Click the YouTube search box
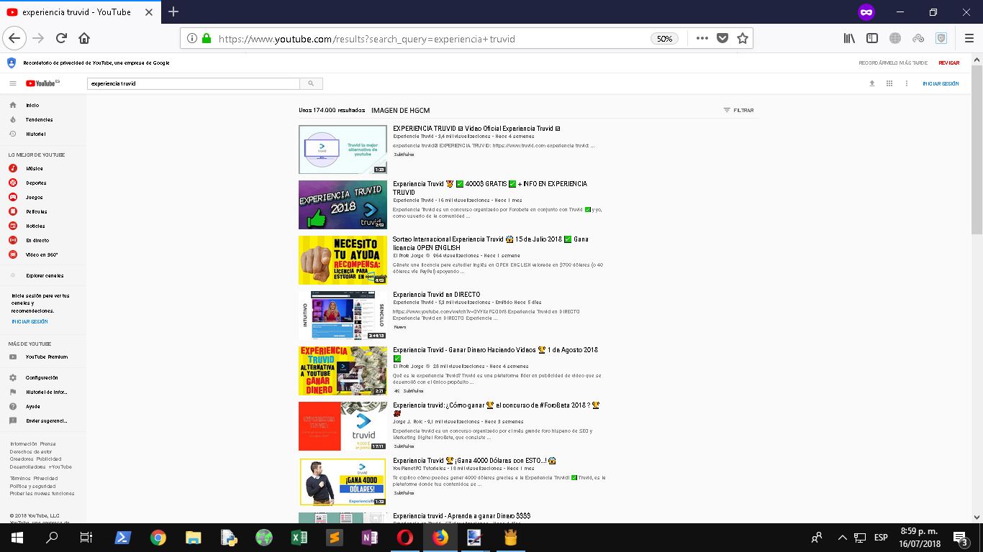This screenshot has height=552, width=983. click(193, 83)
